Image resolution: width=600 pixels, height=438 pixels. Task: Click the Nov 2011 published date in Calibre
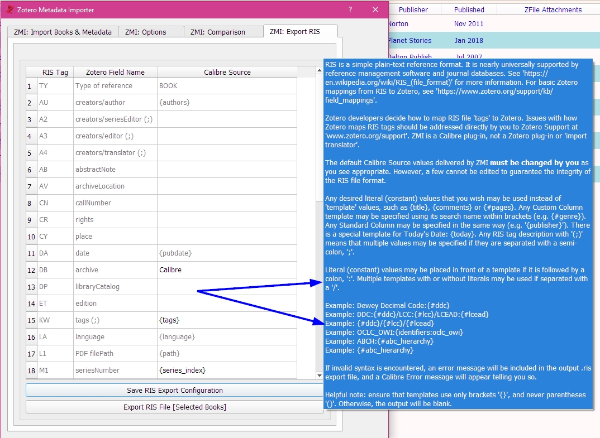469,23
